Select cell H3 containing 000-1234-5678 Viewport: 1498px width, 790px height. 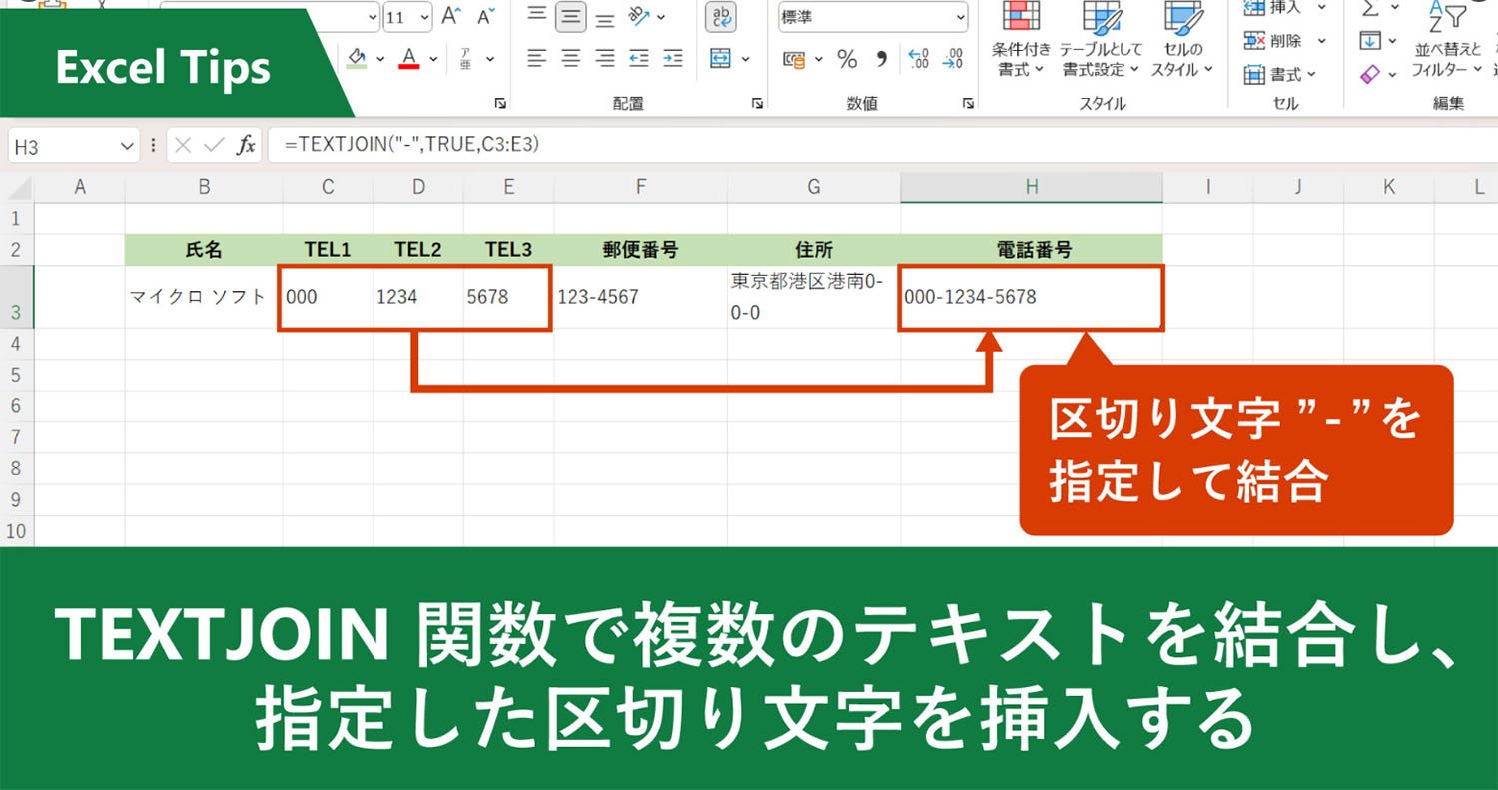[1032, 297]
